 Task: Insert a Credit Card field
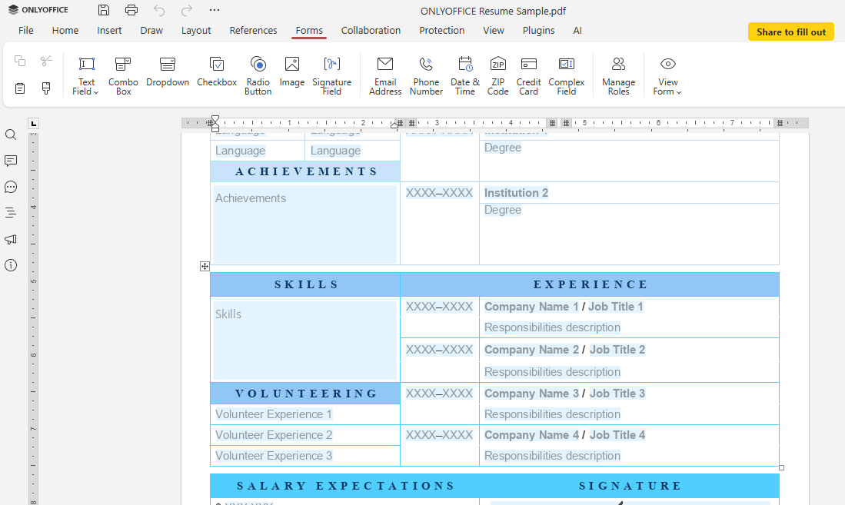[528, 75]
